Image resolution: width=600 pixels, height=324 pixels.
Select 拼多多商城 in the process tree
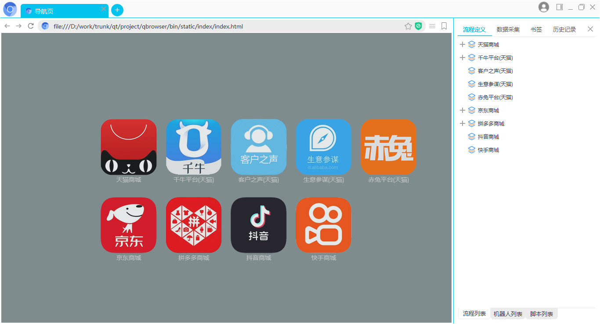click(491, 124)
